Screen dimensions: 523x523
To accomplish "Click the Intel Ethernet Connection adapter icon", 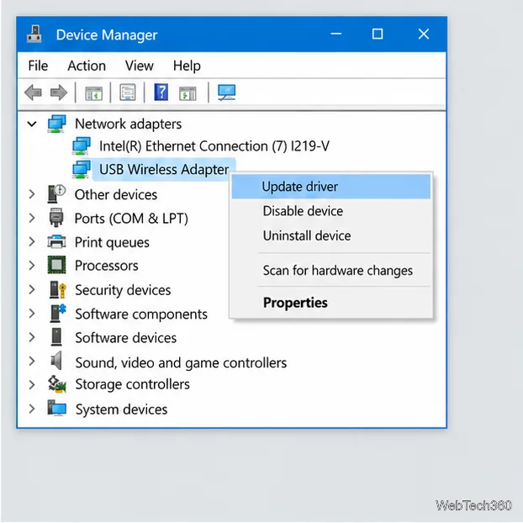I will (x=82, y=146).
